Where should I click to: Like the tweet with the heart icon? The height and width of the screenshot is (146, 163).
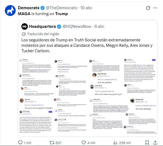click(84, 142)
